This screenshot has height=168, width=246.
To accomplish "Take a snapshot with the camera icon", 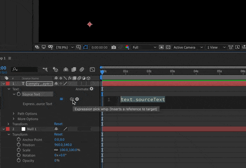I will point(114,47).
